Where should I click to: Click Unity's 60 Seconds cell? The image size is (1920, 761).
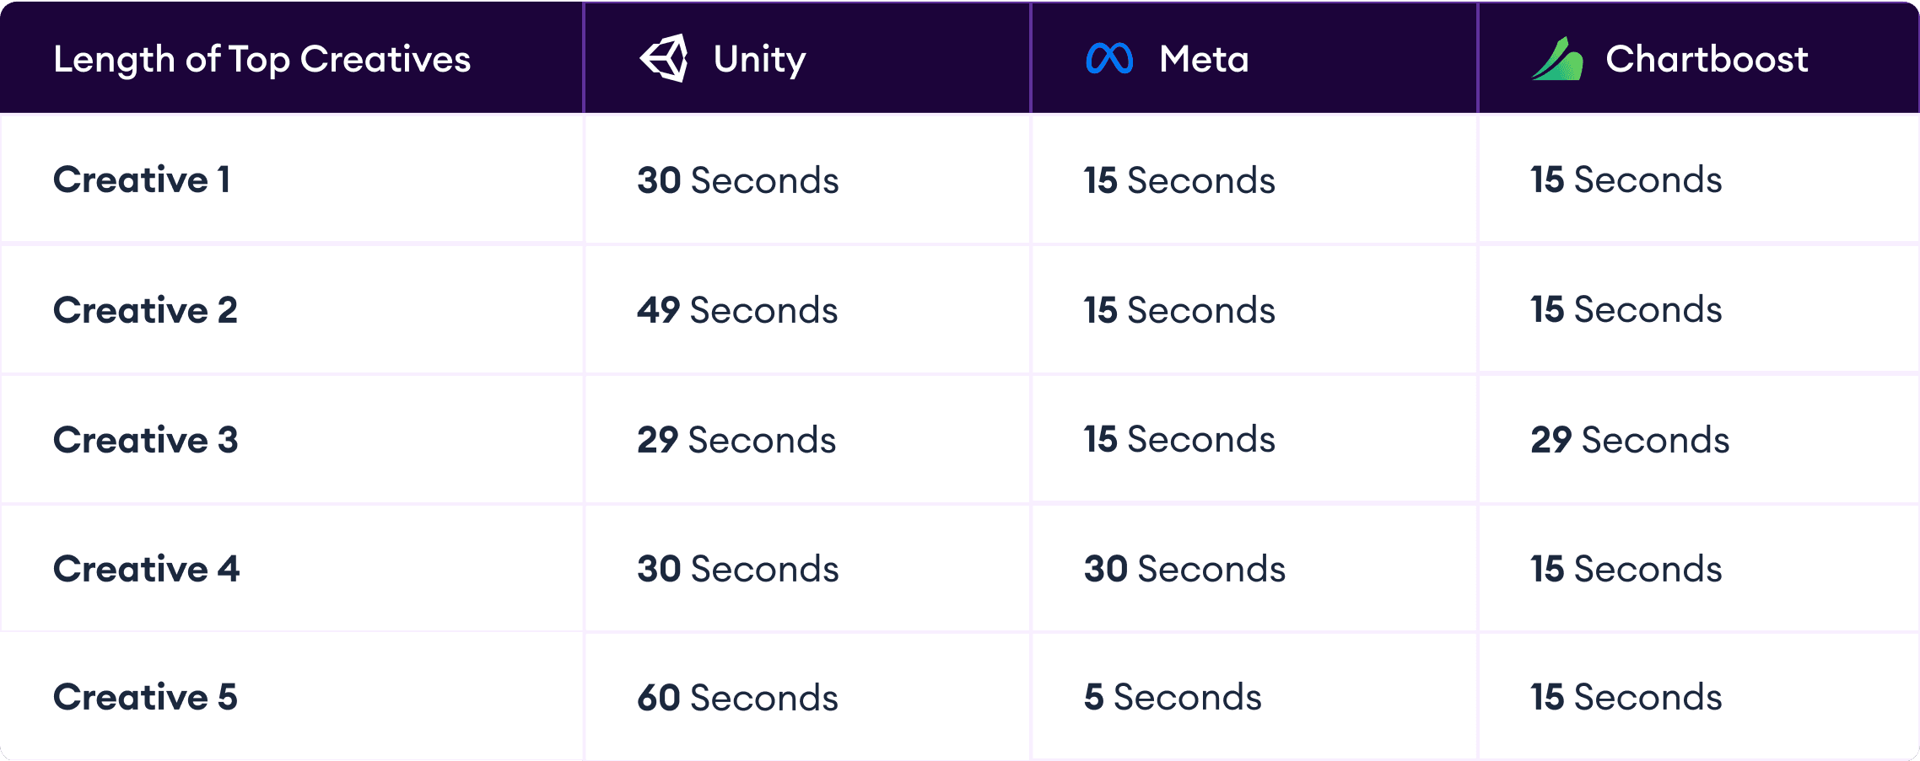click(737, 698)
